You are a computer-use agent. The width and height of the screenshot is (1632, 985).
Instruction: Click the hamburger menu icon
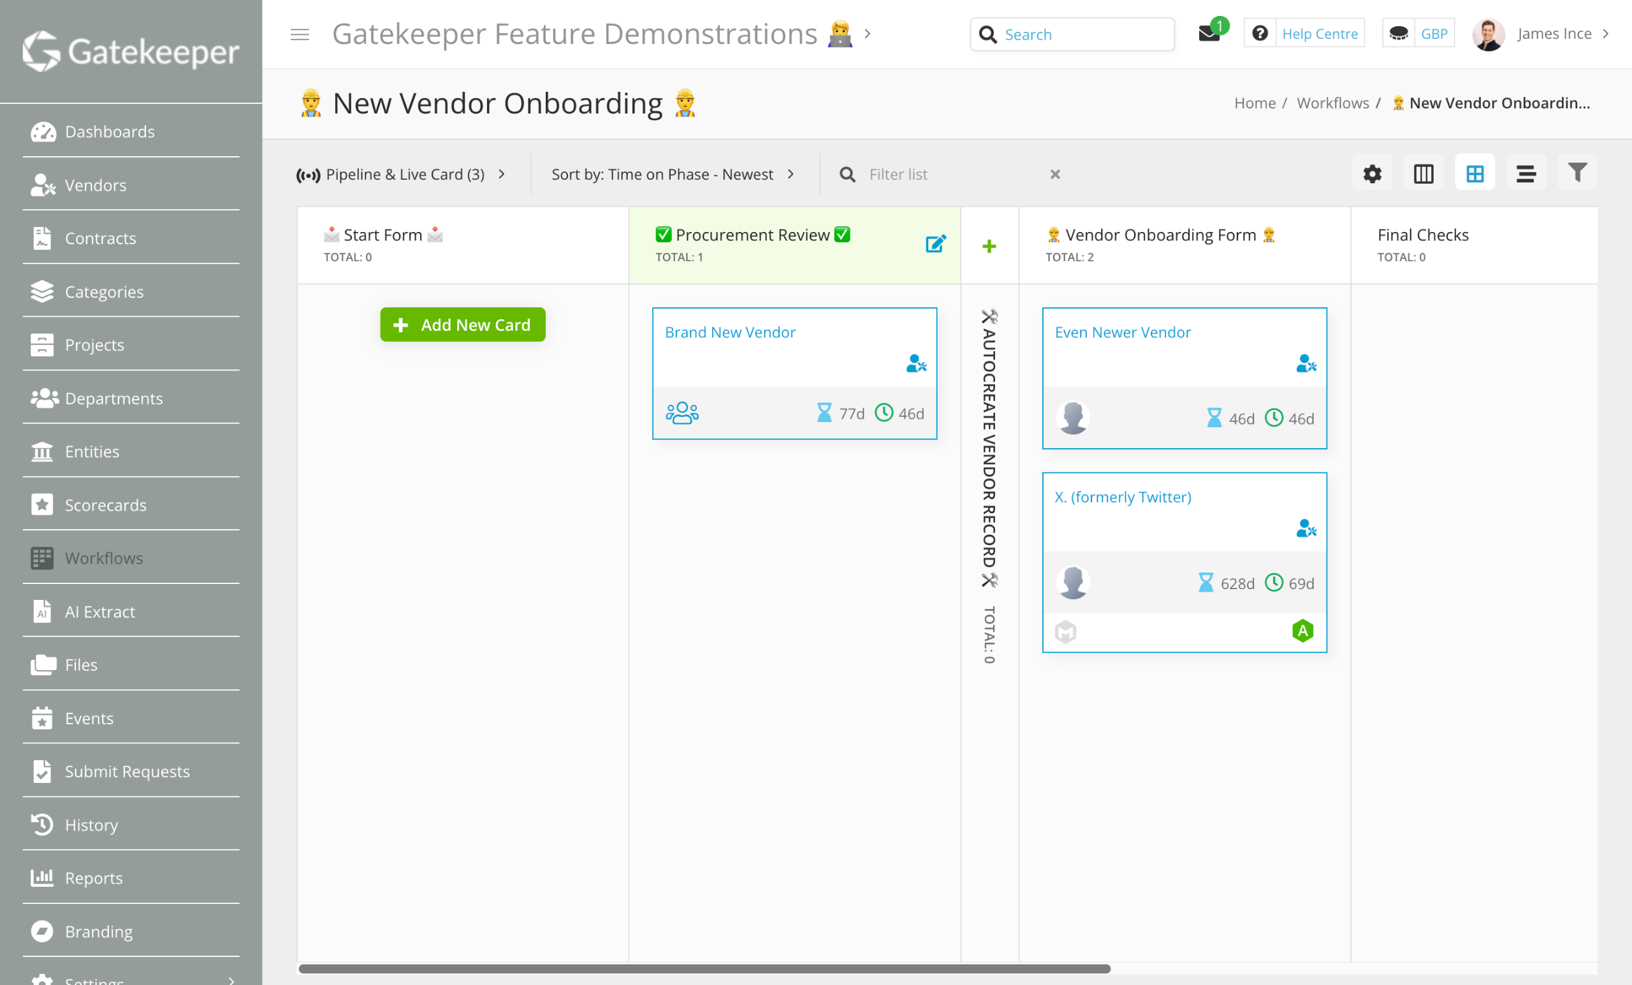click(x=300, y=34)
